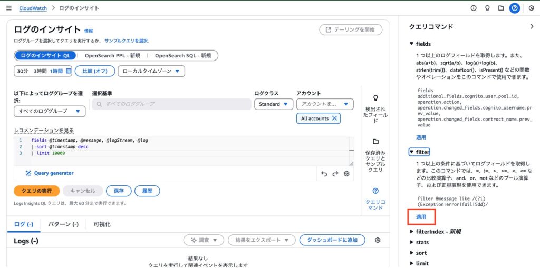Open the サンプルクエリを選択 link
Screen dimensions: 540x268
(x=127, y=41)
